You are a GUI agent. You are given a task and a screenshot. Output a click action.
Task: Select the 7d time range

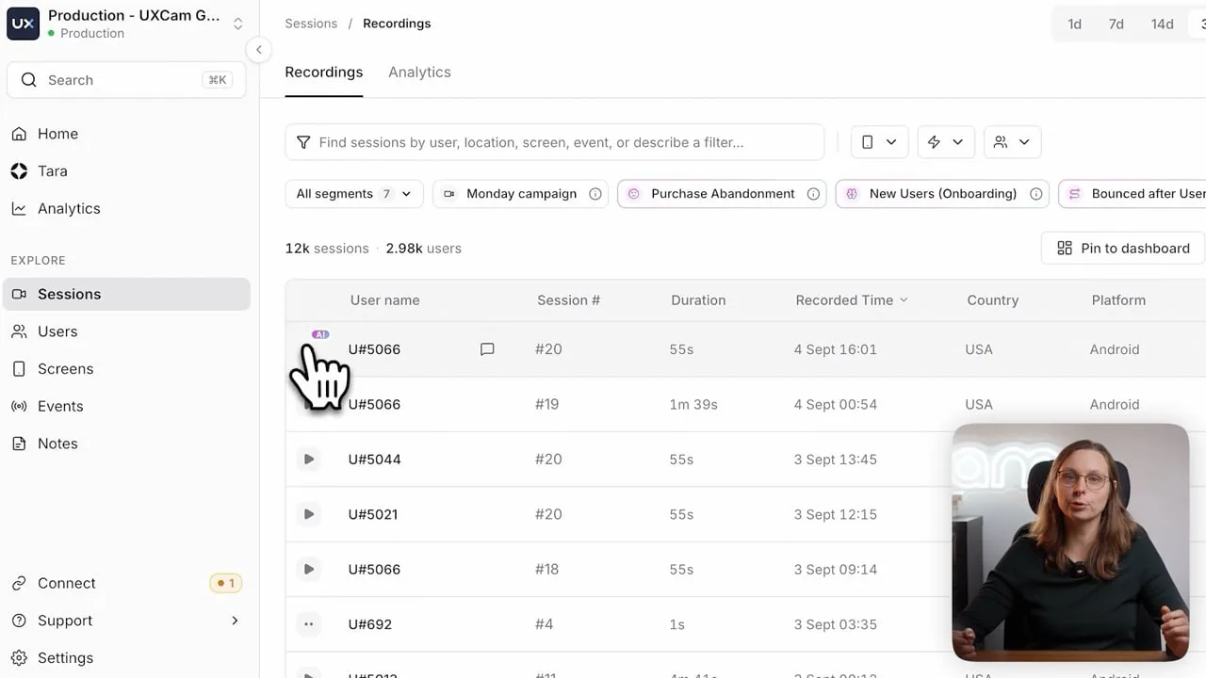pyautogui.click(x=1116, y=24)
